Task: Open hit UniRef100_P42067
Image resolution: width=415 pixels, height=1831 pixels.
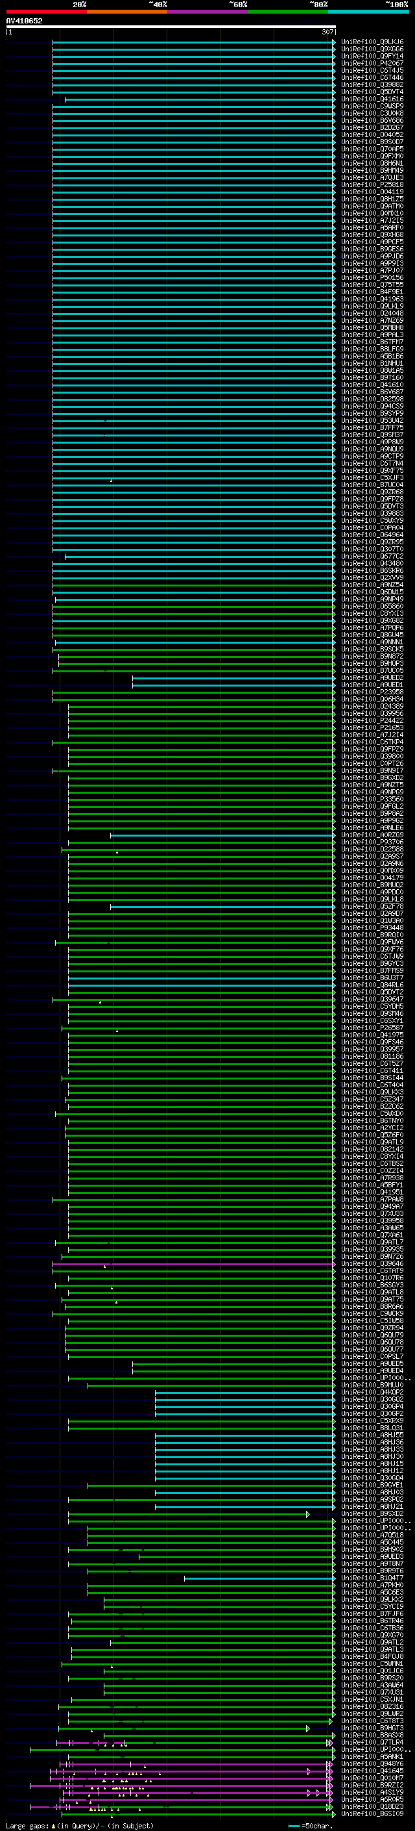Action: 372,63
